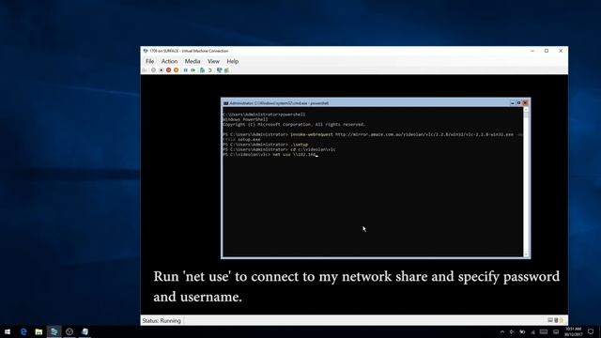Maximize the inner Administrator cmd window
601x338 pixels.
pyautogui.click(x=518, y=102)
